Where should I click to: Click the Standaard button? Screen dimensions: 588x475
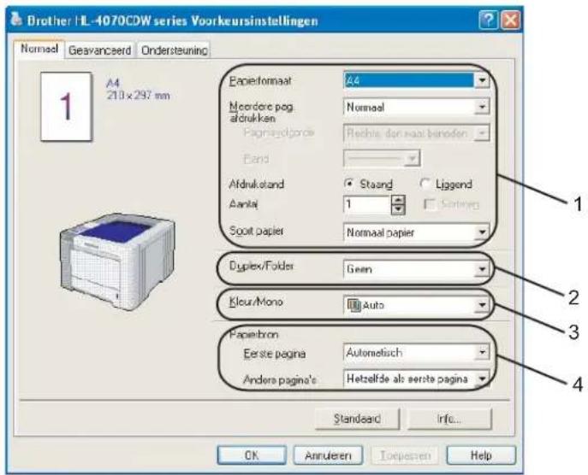[357, 419]
